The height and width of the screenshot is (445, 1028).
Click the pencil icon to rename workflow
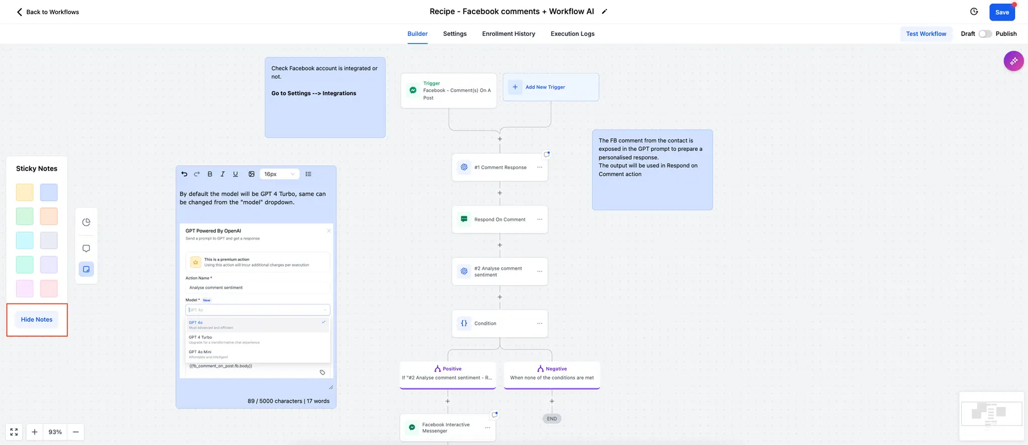coord(604,12)
